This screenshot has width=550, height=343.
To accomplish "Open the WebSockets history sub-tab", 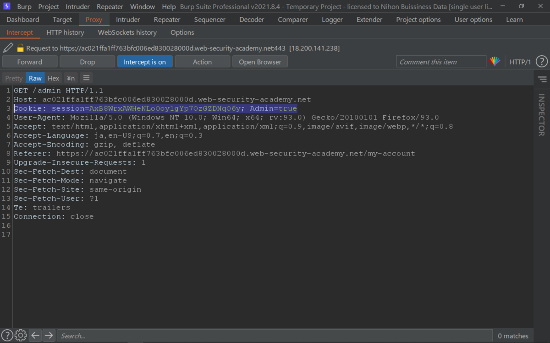I will [x=127, y=32].
